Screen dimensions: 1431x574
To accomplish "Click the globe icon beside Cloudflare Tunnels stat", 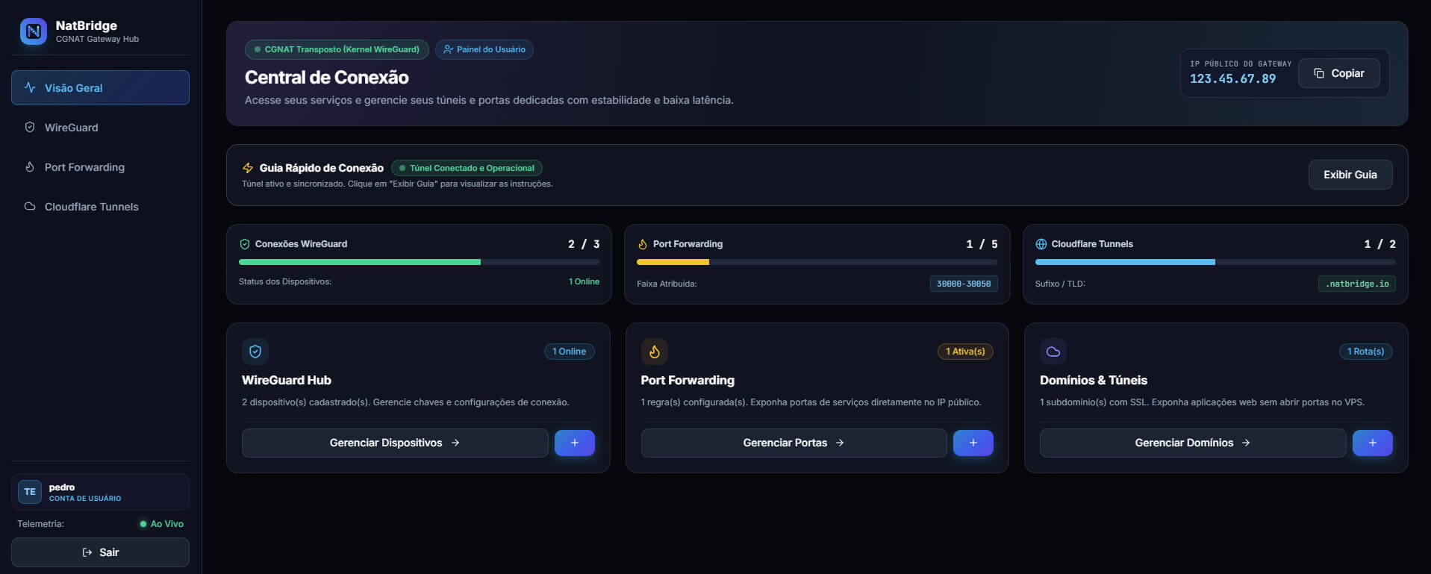I will (x=1041, y=244).
